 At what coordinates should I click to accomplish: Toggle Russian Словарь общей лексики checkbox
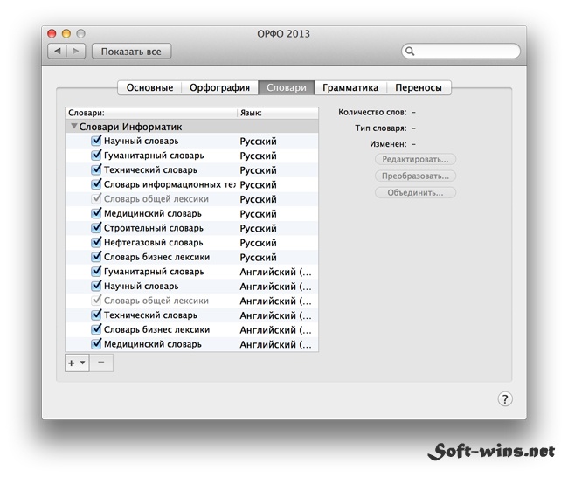coord(96,198)
